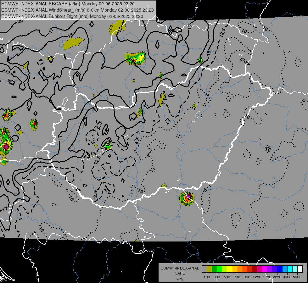This screenshot has width=308, height=283.
Task: Select the gray swatch in the CAPE legend
Action: pyautogui.click(x=204, y=269)
